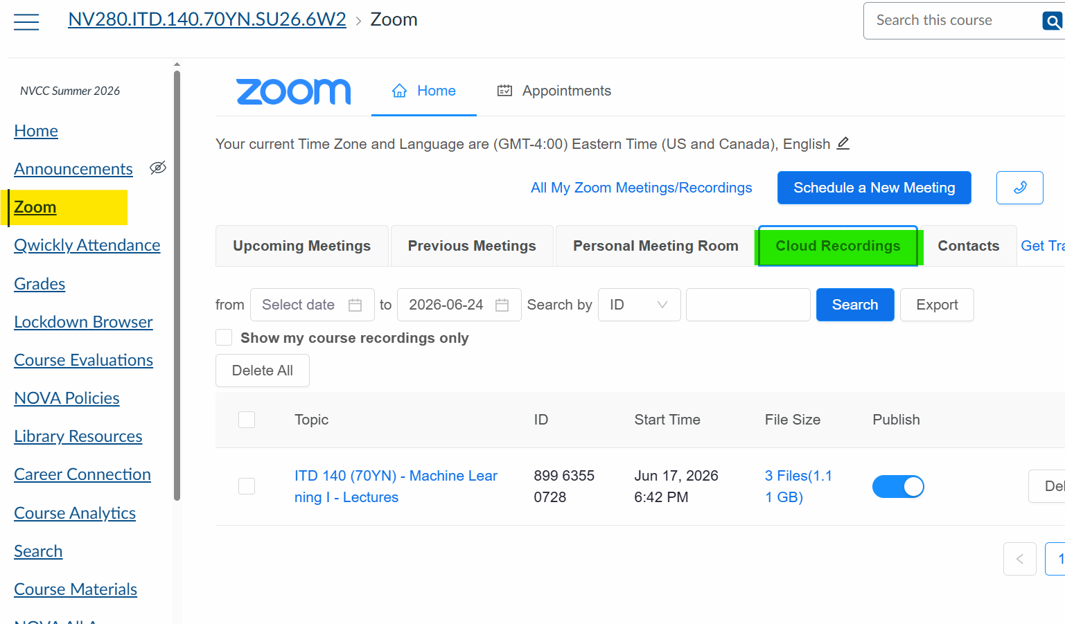The width and height of the screenshot is (1065, 624).
Task: Open the course breadcrumb link NV280.ITD.140.70YN.SU26.6W2
Action: pos(207,19)
